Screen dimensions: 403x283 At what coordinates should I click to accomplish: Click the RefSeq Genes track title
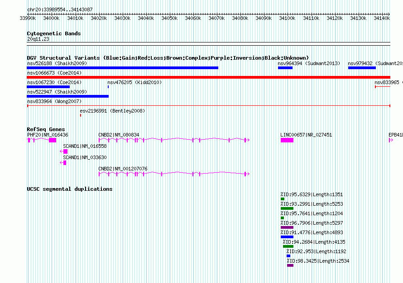tap(46, 129)
